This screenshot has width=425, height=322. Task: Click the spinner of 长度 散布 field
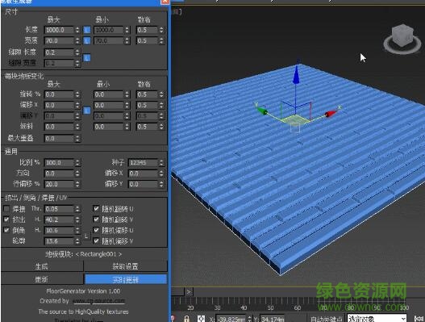(x=161, y=30)
